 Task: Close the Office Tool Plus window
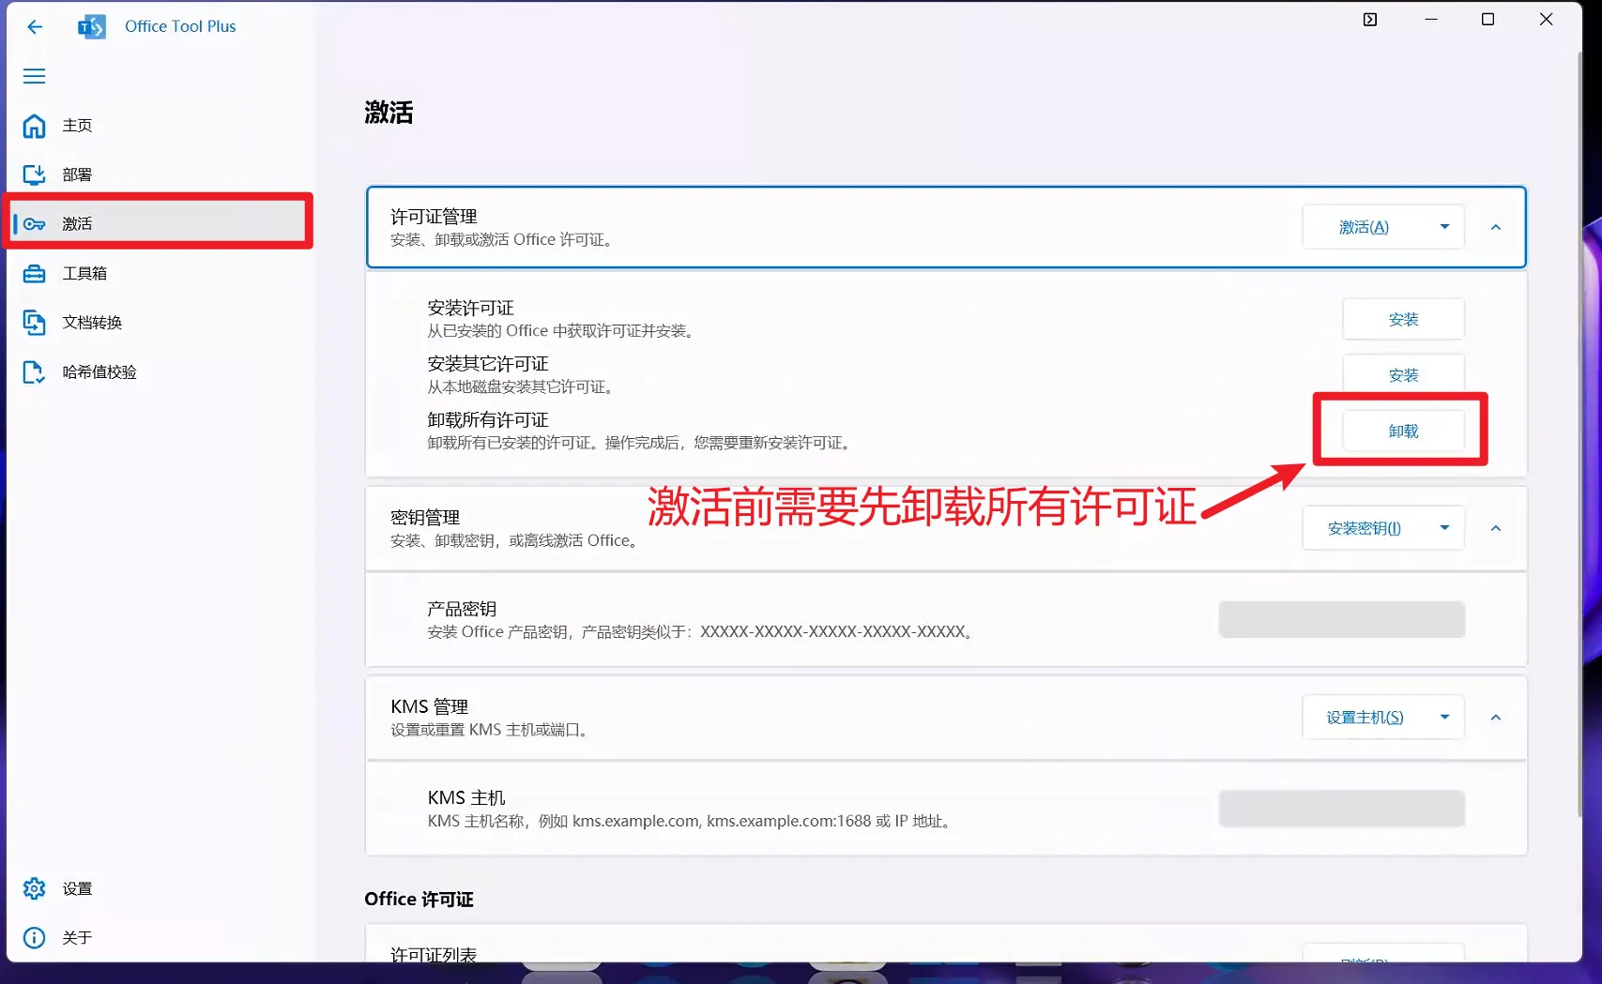point(1546,20)
